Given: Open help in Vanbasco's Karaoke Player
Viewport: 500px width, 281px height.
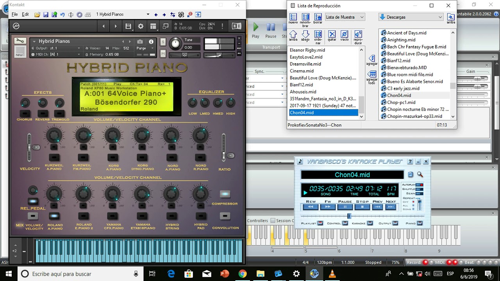Looking at the screenshot, I should point(410,162).
